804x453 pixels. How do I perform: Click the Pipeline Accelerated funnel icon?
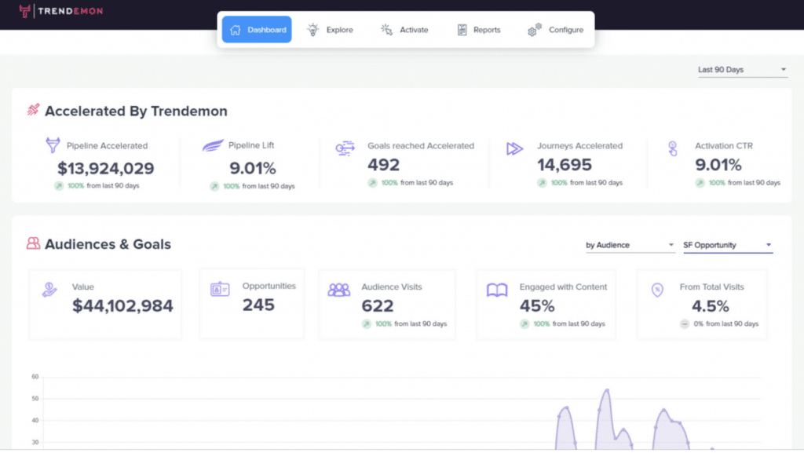(53, 145)
